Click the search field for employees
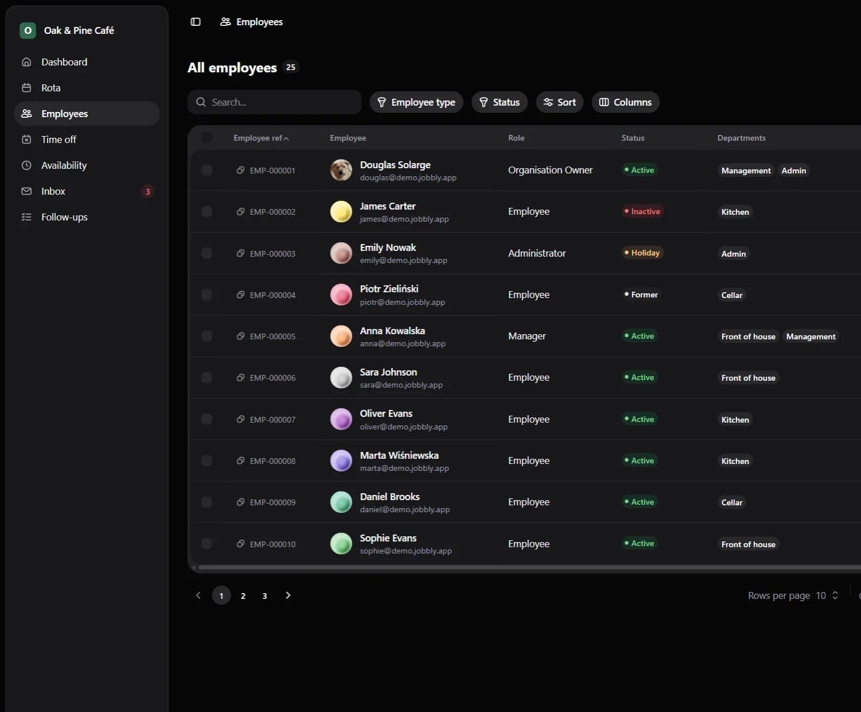861x712 pixels. [x=274, y=102]
